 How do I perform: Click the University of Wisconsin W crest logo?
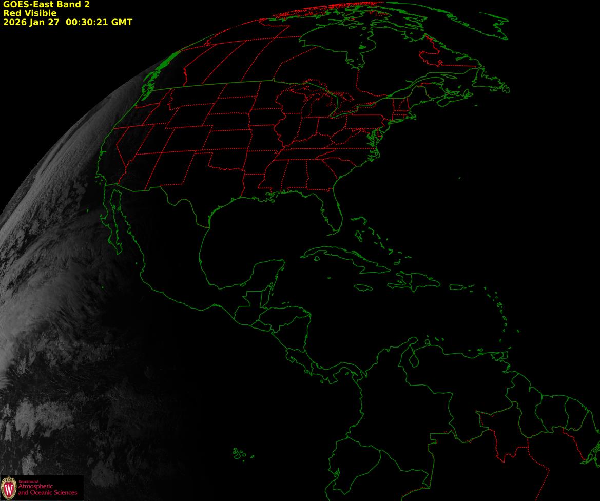pos(8,488)
